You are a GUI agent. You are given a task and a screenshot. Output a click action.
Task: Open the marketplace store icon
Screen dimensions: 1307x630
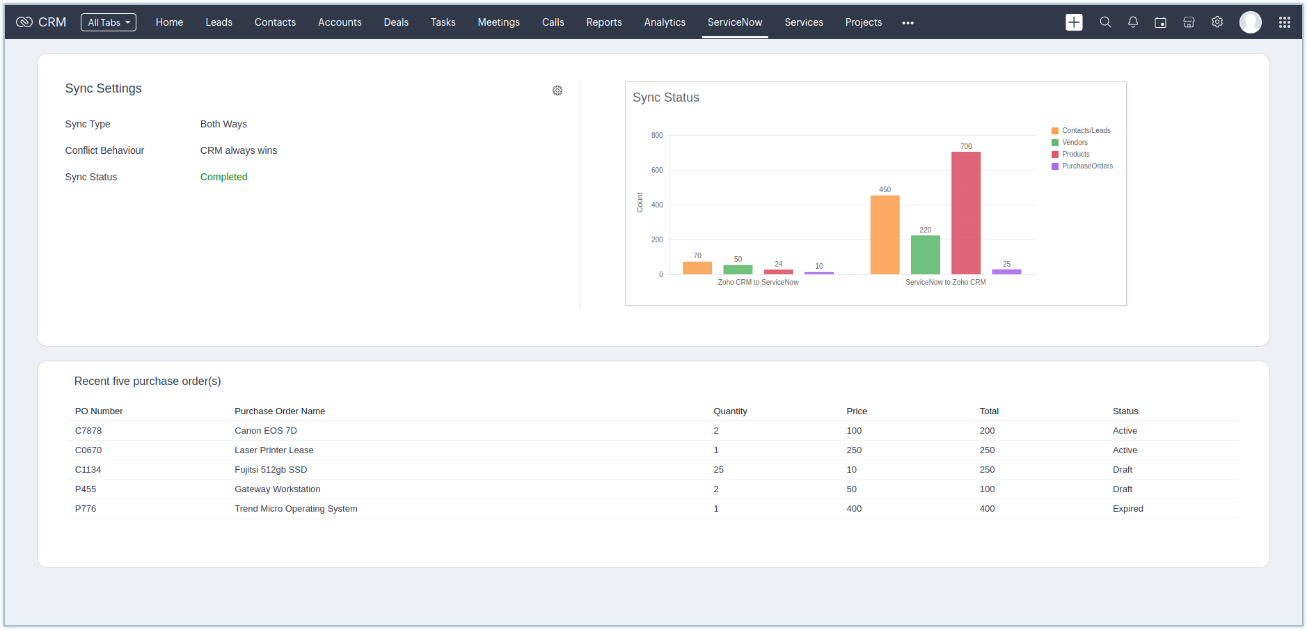click(1189, 22)
